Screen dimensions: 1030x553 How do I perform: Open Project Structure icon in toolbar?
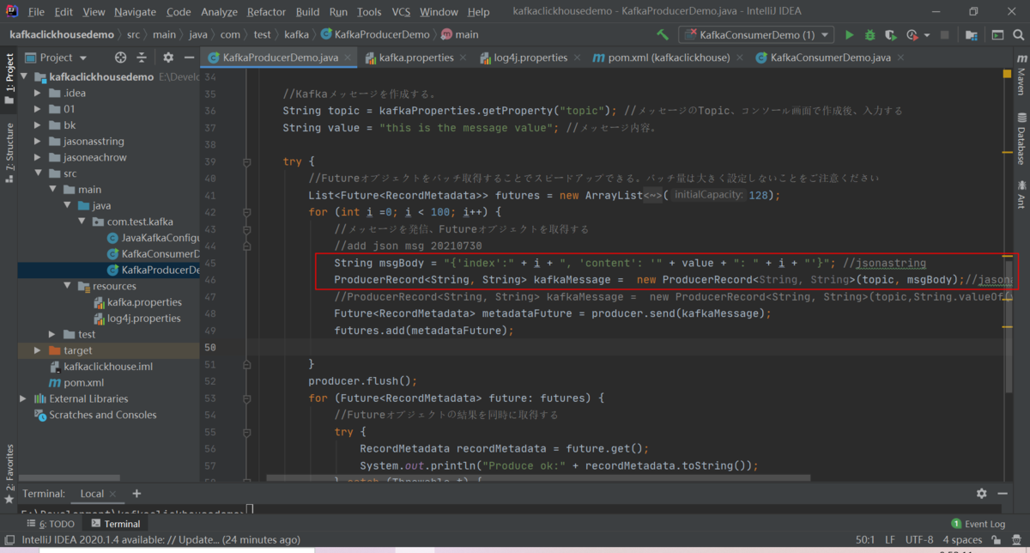pos(971,35)
